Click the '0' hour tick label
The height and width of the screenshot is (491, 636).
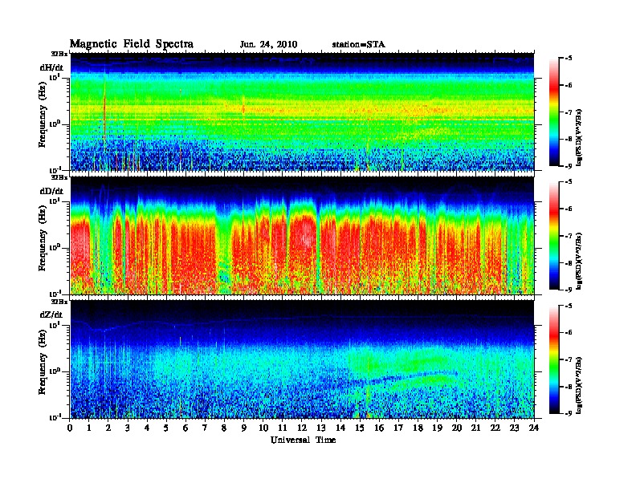click(70, 428)
